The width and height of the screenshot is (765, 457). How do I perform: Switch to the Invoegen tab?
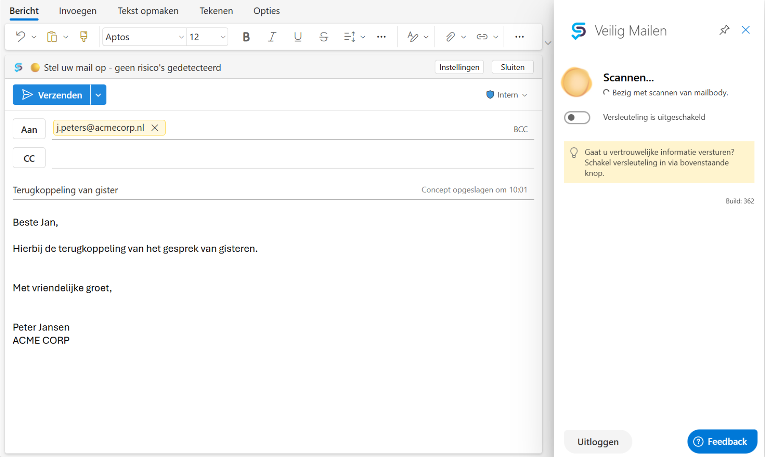click(78, 11)
